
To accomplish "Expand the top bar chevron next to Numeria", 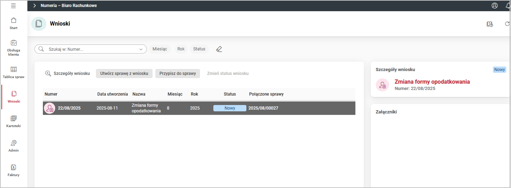I will click(x=34, y=6).
